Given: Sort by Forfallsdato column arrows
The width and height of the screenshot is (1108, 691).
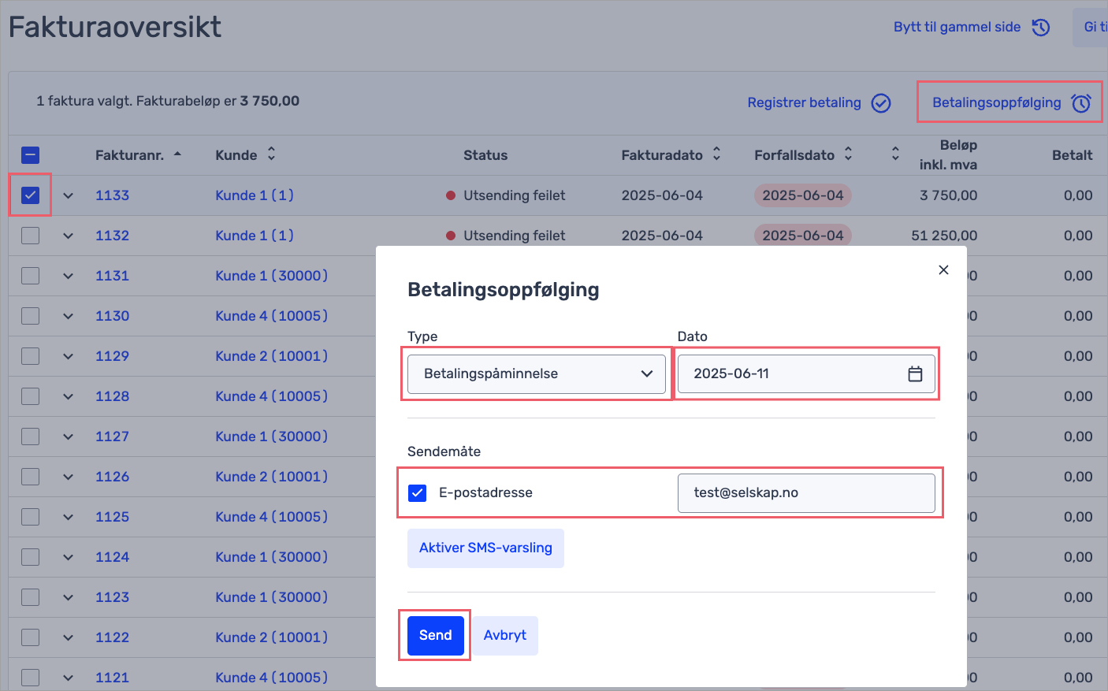Looking at the screenshot, I should [848, 154].
